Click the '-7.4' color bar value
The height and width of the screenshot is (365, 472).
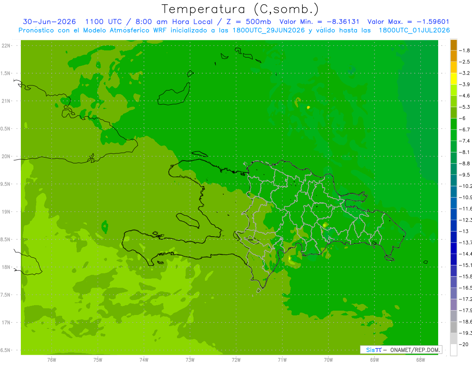(465, 141)
